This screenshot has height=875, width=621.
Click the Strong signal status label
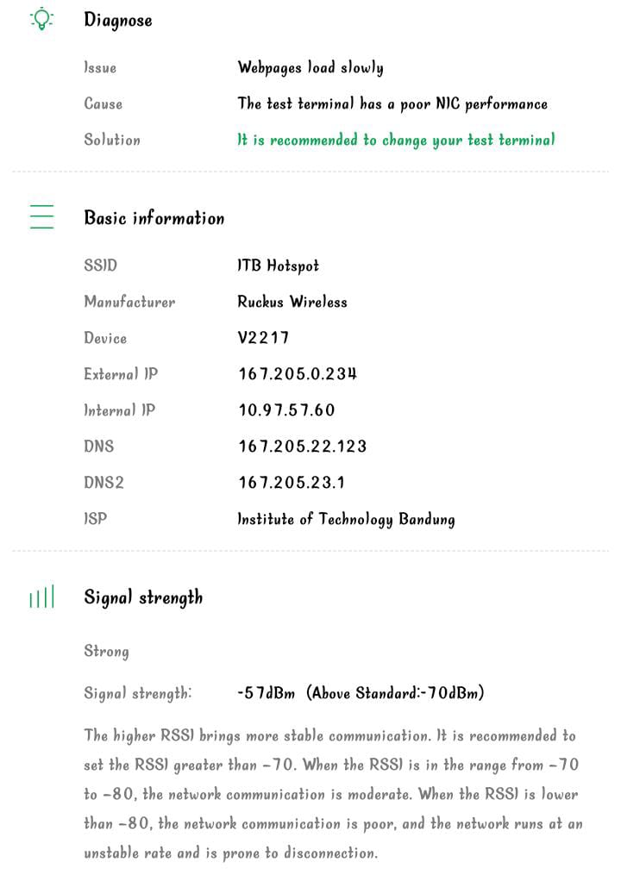pyautogui.click(x=106, y=652)
